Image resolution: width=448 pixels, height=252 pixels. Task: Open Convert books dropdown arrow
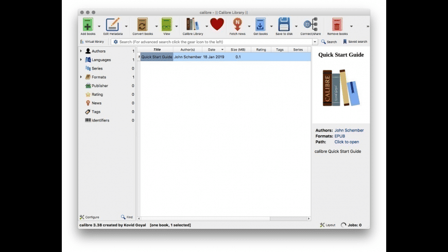157,26
